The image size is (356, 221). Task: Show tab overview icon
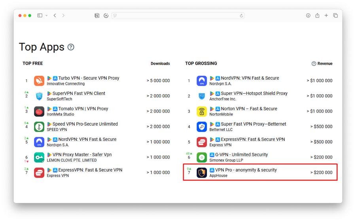(335, 15)
